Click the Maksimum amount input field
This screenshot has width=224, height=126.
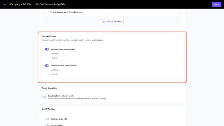coord(63,75)
